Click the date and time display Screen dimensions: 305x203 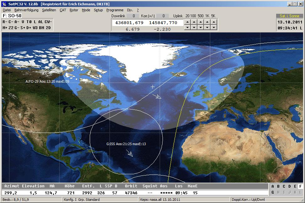[290, 25]
